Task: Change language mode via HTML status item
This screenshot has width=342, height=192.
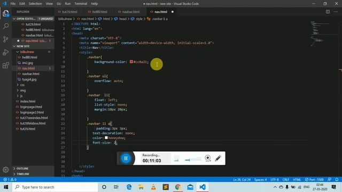Action: coord(297,180)
